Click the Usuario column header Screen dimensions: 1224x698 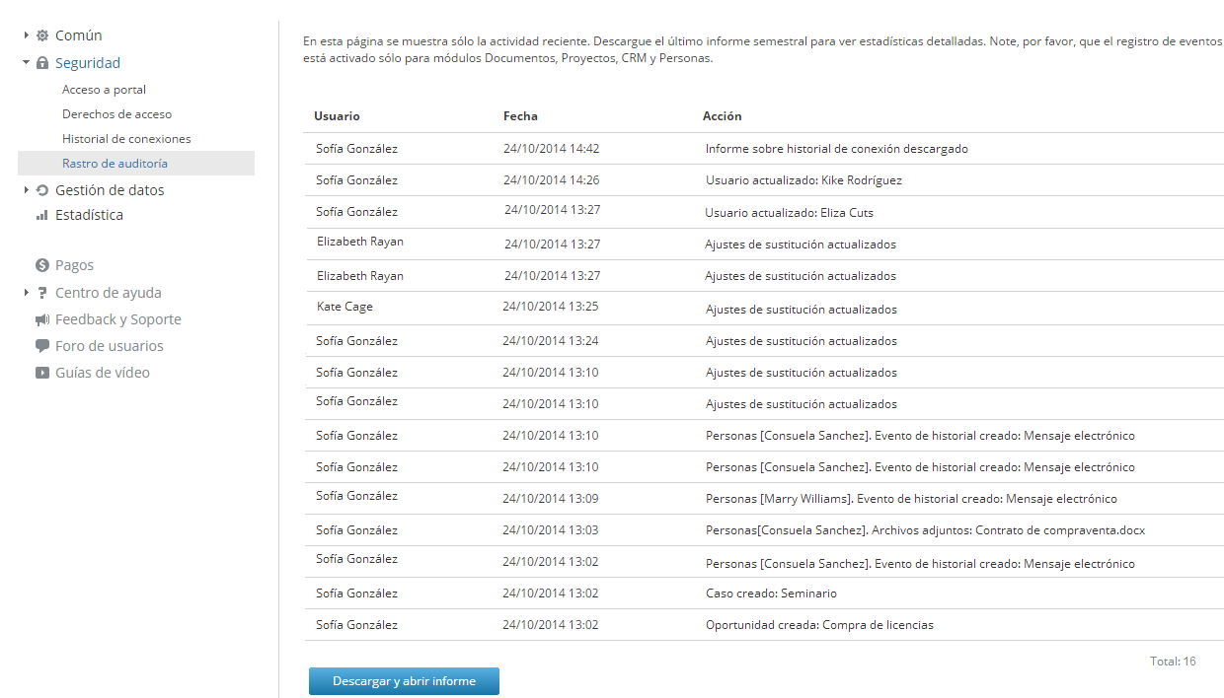click(x=337, y=116)
